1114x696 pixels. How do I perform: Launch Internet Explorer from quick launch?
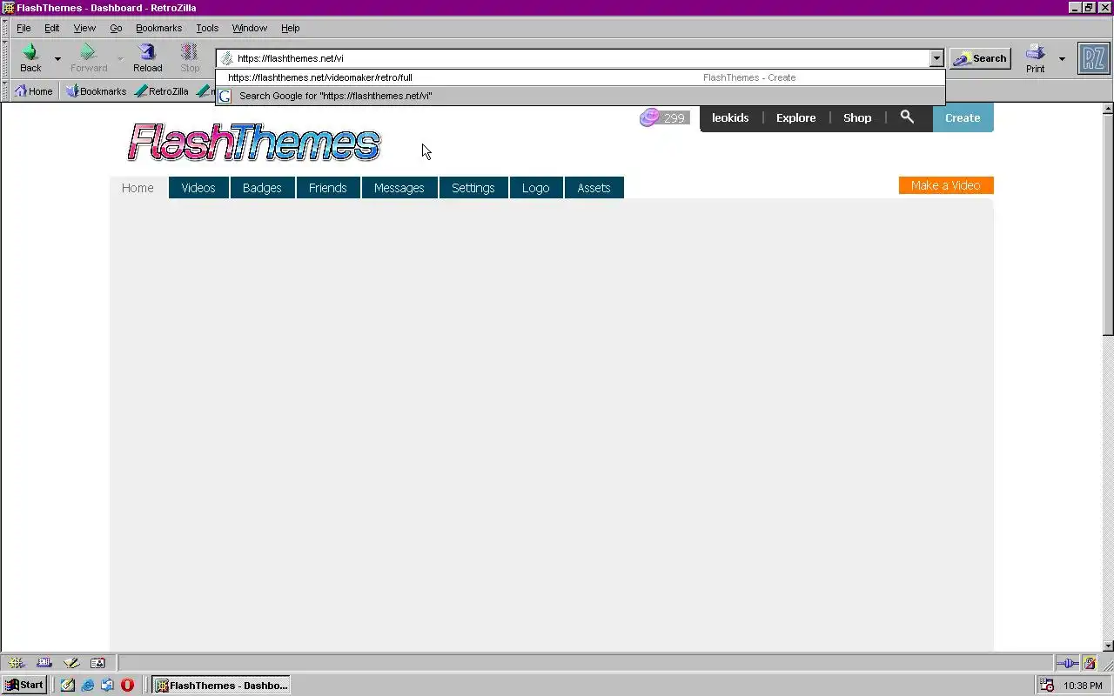(88, 686)
